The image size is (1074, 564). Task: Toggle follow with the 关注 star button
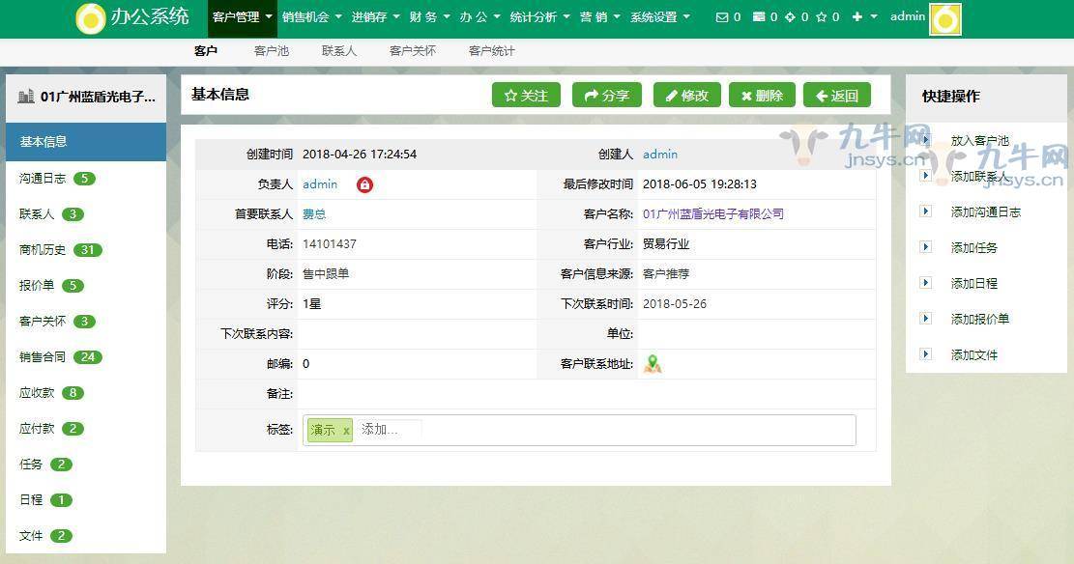pyautogui.click(x=526, y=95)
